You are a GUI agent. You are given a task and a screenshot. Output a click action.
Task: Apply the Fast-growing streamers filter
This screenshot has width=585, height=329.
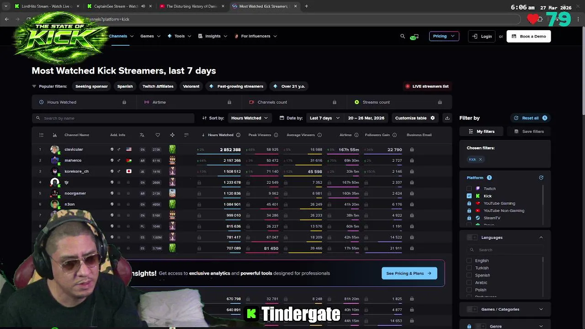[236, 86]
